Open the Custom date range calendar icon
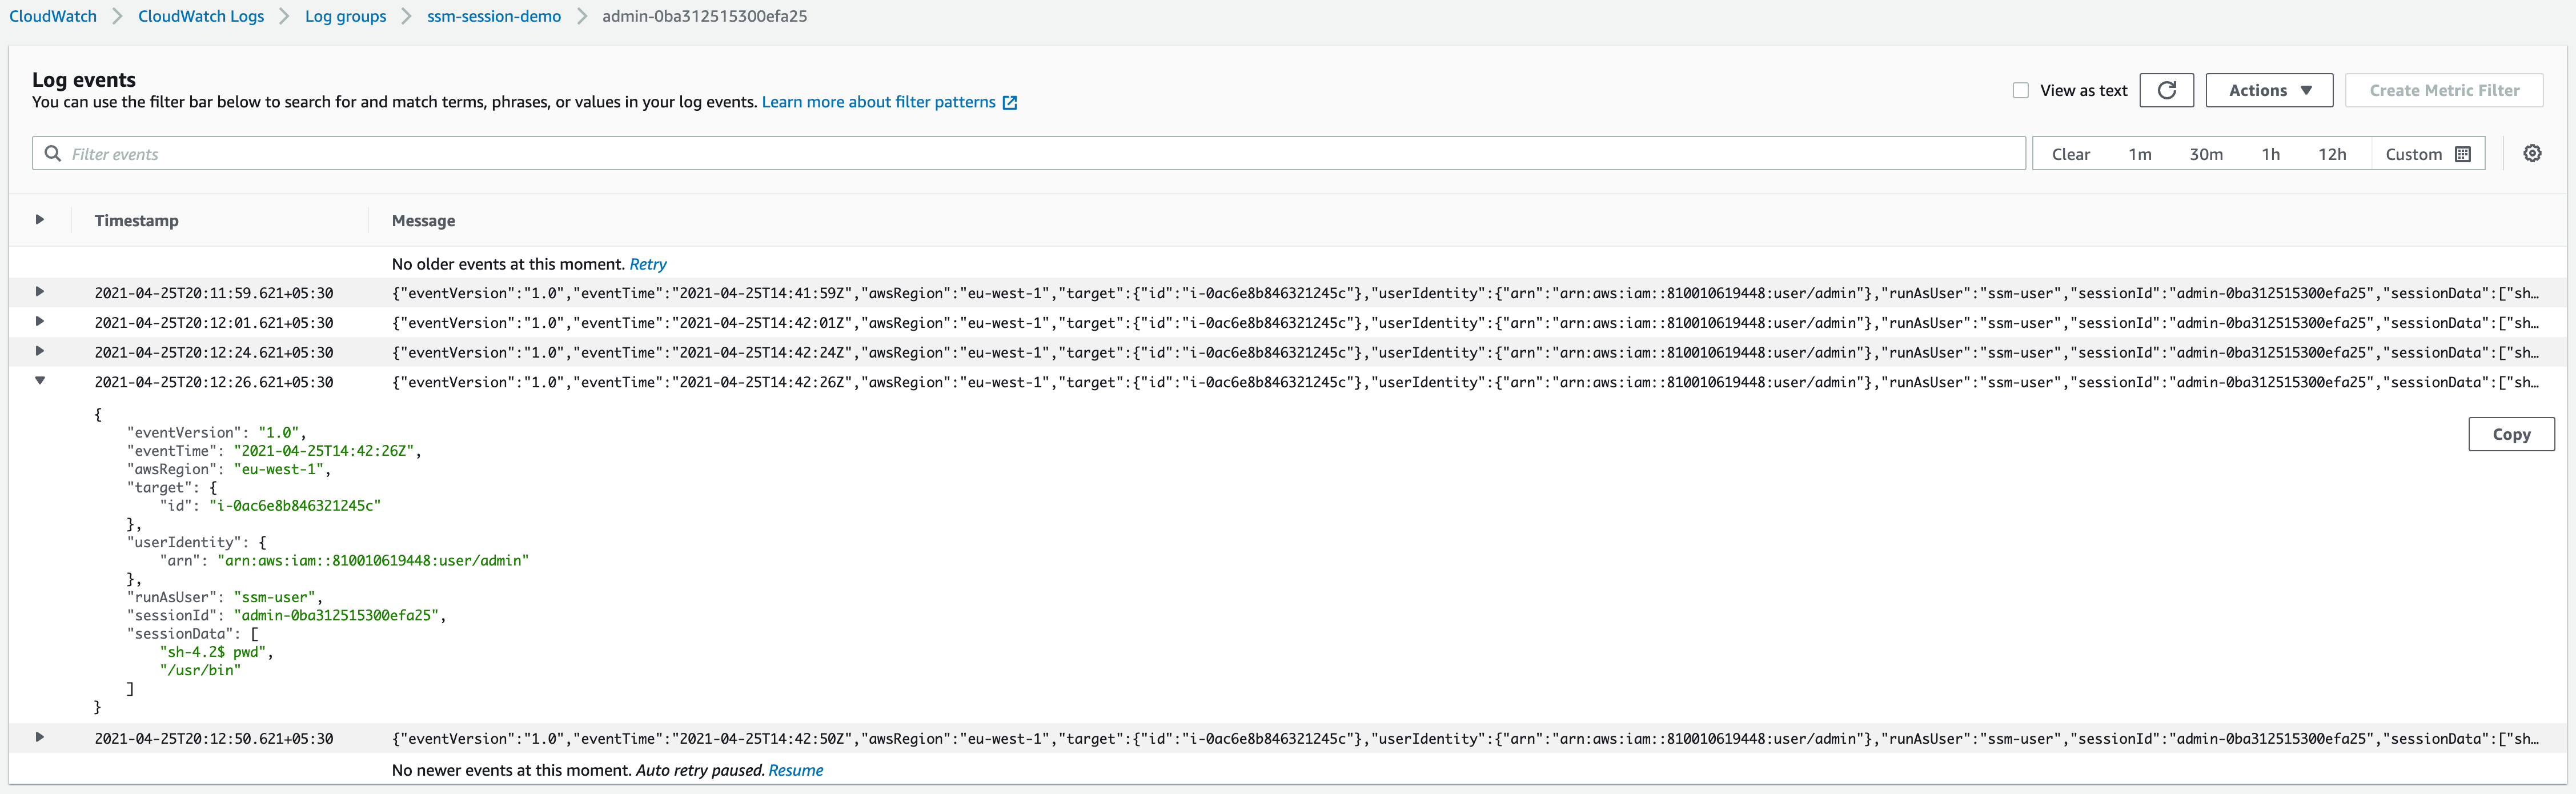Screen dimensions: 2576x794 (x=2464, y=153)
